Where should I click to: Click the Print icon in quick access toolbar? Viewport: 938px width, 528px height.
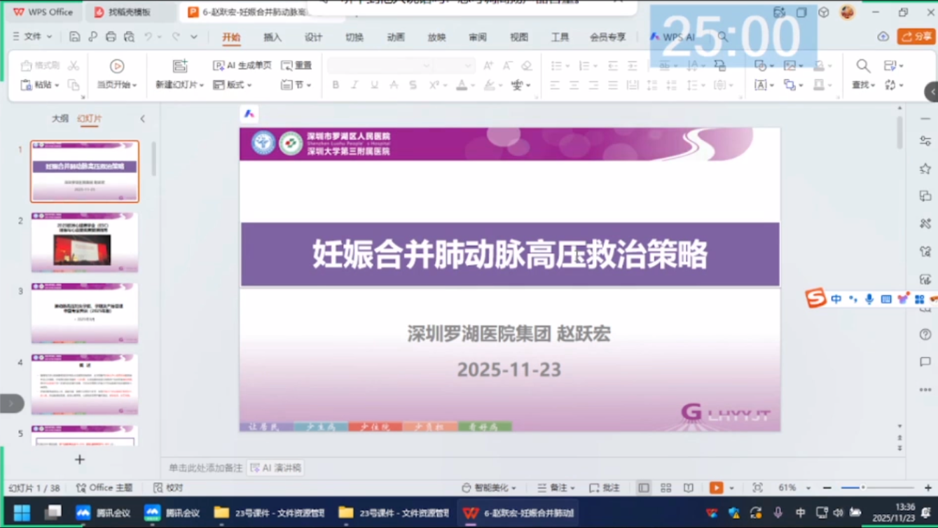(111, 37)
